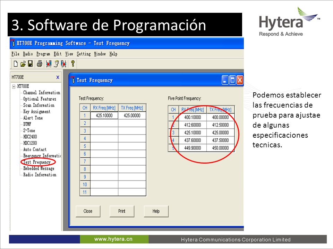Select Scan Information in the tree
The width and height of the screenshot is (333, 249).
[39, 105]
